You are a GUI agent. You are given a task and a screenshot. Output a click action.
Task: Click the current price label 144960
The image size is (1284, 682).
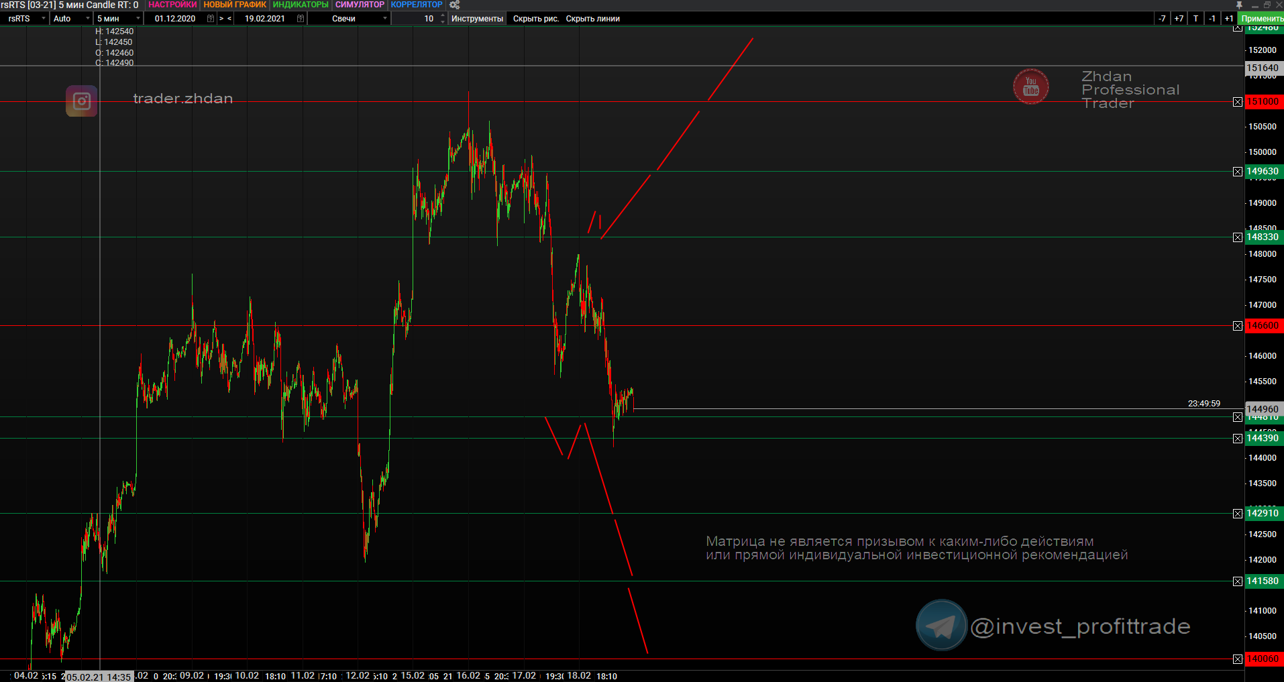tap(1264, 409)
